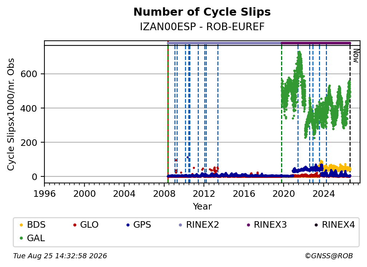Click the 'Now' dashed line label
Screen dimensions: 367x267
[356, 56]
